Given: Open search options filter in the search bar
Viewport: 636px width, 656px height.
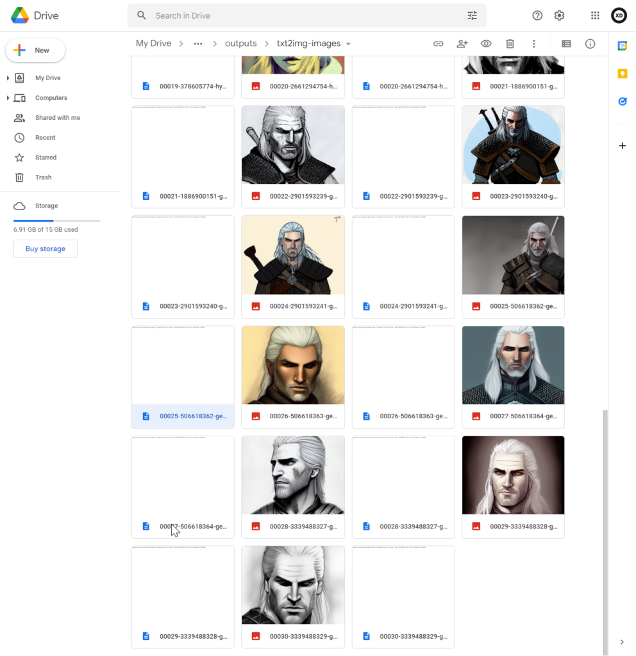Looking at the screenshot, I should pyautogui.click(x=473, y=15).
